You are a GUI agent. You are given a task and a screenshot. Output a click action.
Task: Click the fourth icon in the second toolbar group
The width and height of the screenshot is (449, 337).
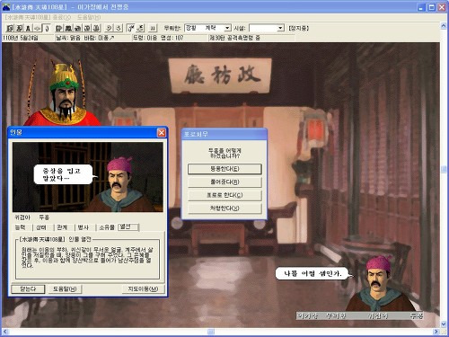pyautogui.click(x=87, y=28)
